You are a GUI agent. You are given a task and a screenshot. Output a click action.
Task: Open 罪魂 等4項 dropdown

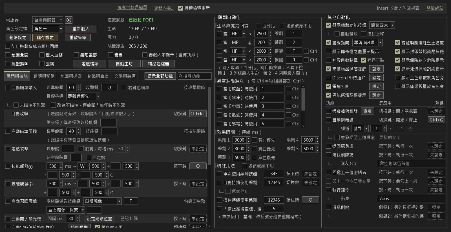click(368, 43)
